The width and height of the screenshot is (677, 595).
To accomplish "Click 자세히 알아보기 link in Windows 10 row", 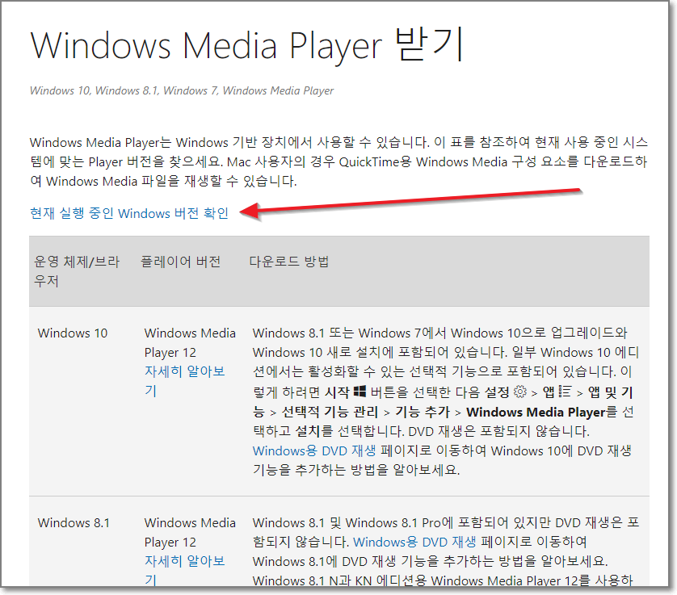I will click(185, 380).
